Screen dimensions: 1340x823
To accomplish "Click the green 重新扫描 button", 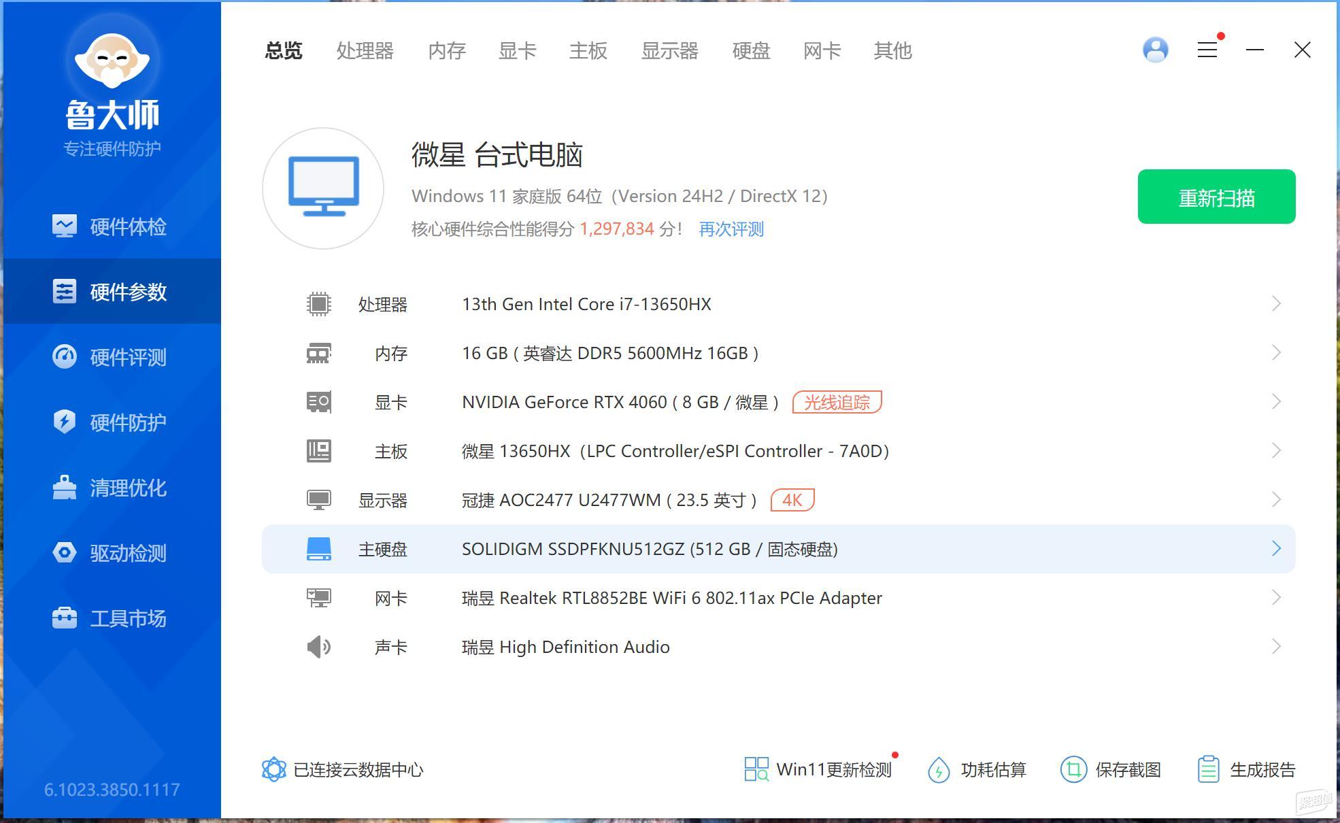I will pos(1216,197).
